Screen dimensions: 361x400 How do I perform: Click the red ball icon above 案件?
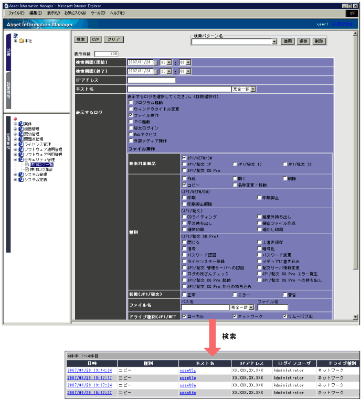coord(16,118)
